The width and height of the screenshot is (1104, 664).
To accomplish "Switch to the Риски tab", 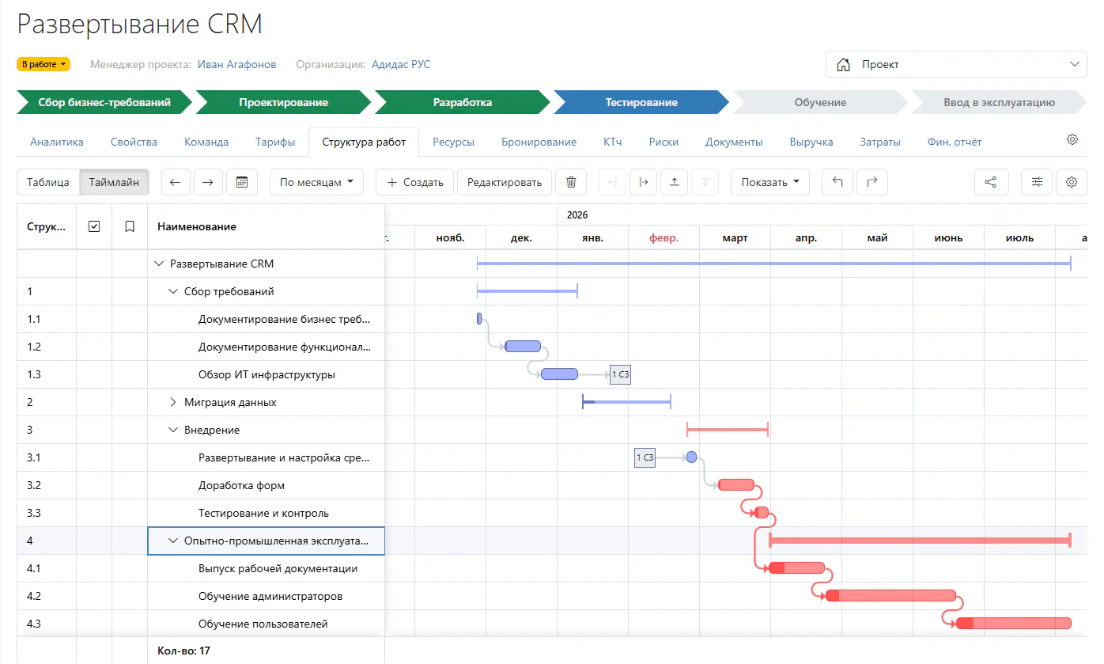I will (664, 142).
